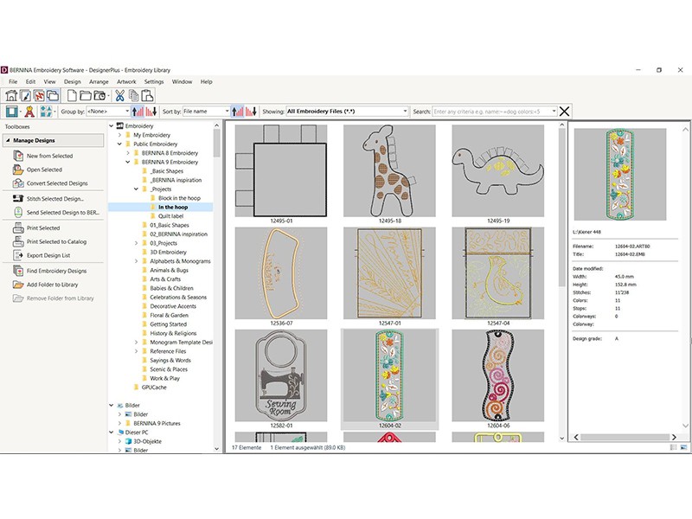Click the Home icon in top toolbar

(12, 95)
